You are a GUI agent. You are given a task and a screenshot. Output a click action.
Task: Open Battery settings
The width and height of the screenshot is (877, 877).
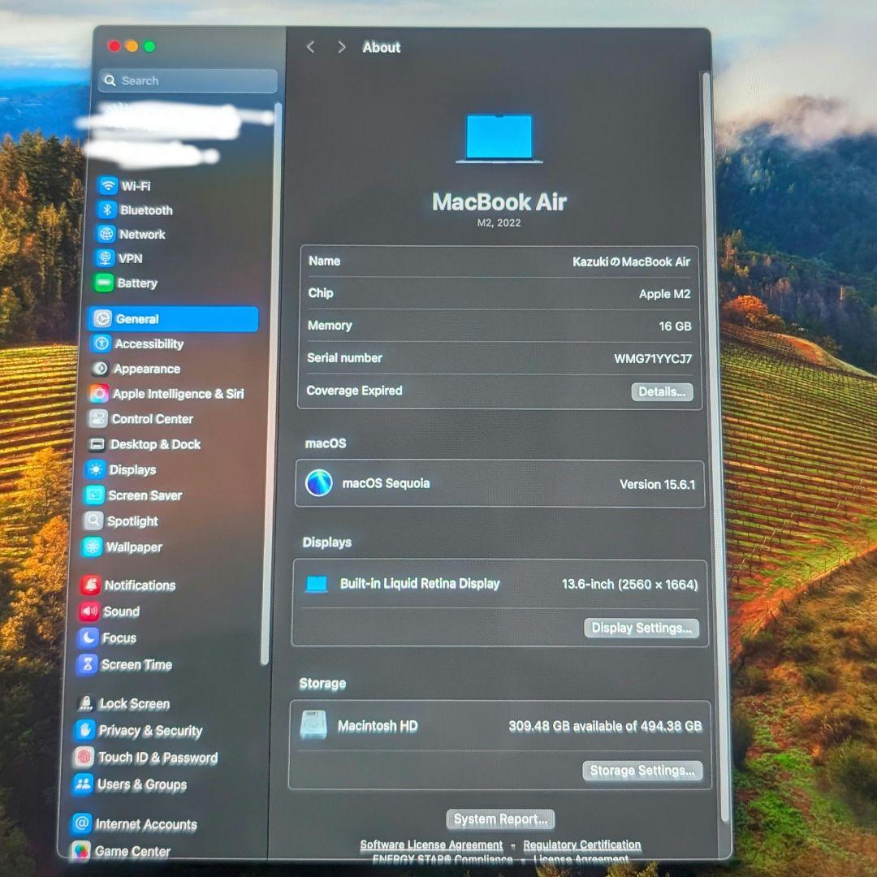(x=135, y=283)
